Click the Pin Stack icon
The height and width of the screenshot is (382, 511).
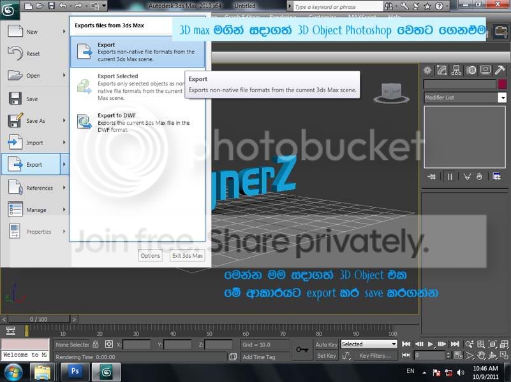(431, 176)
